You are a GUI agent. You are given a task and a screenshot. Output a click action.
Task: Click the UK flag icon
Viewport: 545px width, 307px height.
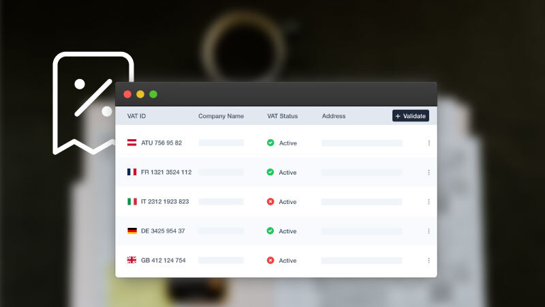pos(131,260)
